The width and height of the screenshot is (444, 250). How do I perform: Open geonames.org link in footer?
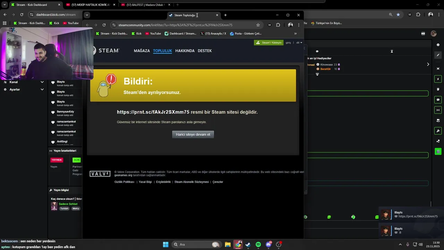tap(123, 175)
